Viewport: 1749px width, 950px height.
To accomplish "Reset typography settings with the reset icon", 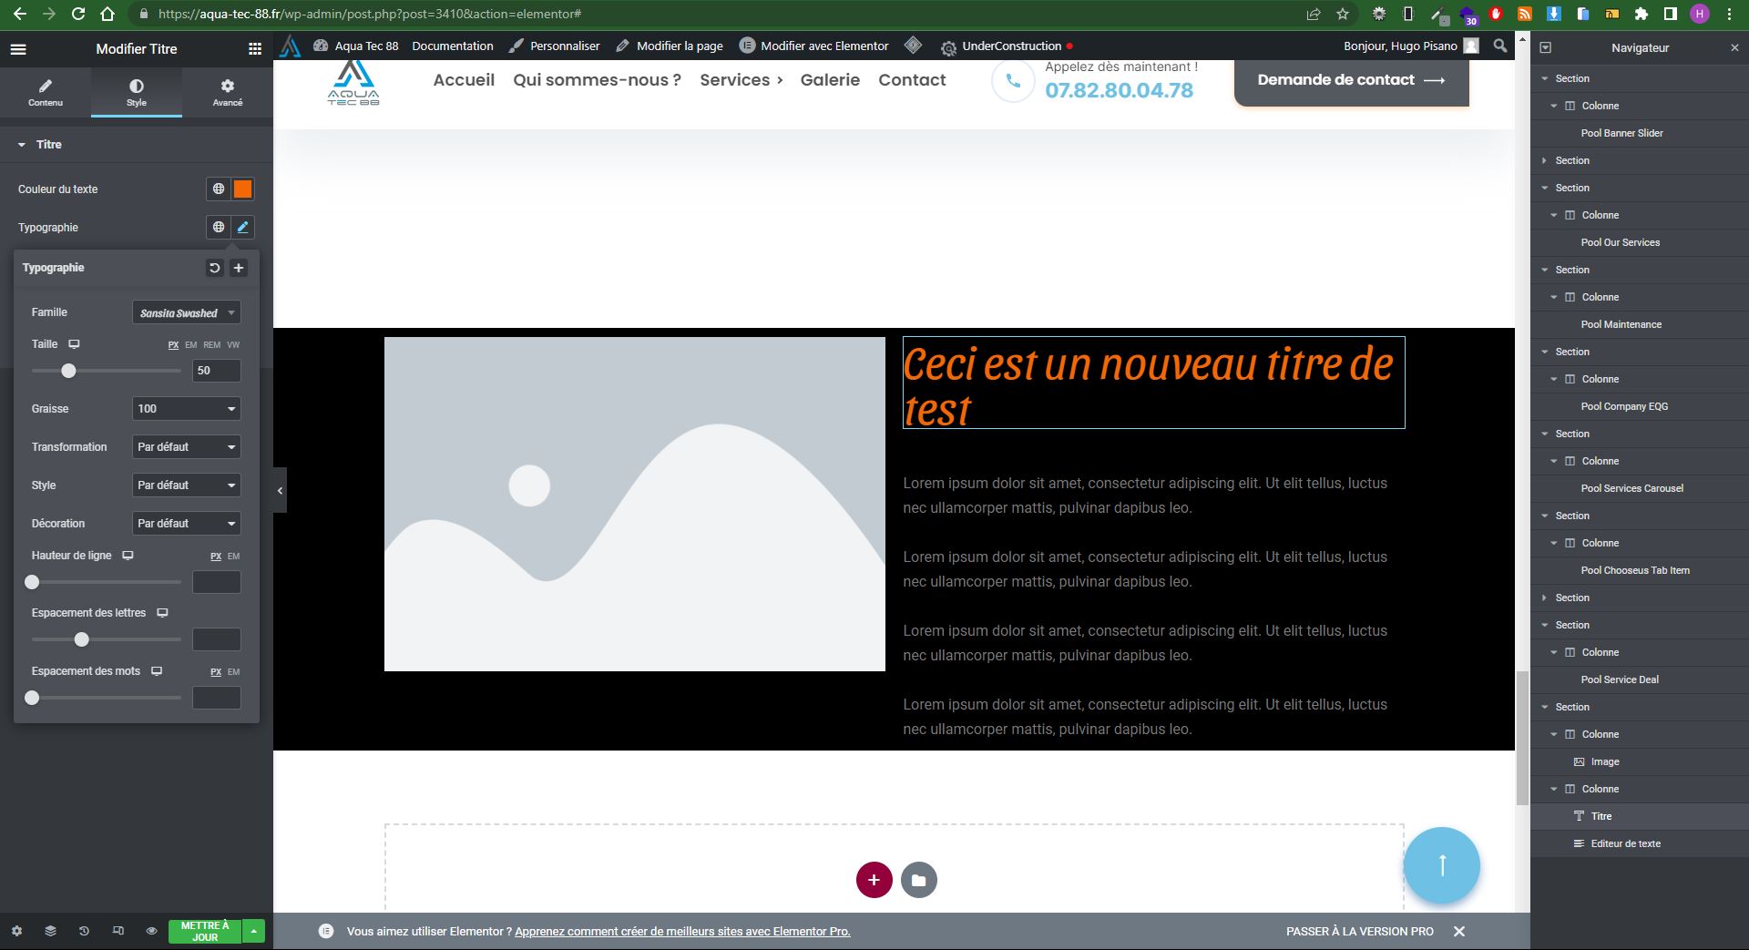I will click(x=215, y=268).
